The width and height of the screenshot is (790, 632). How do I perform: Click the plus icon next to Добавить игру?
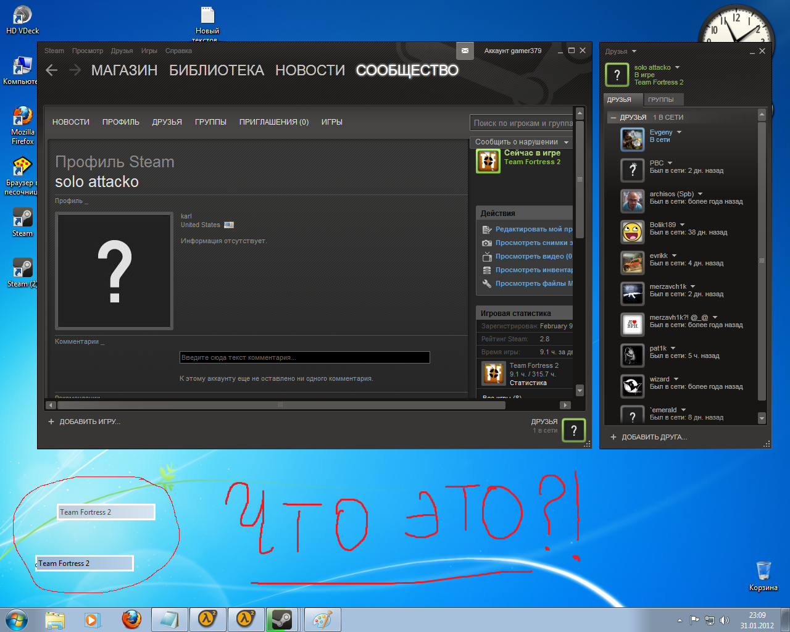(51, 422)
